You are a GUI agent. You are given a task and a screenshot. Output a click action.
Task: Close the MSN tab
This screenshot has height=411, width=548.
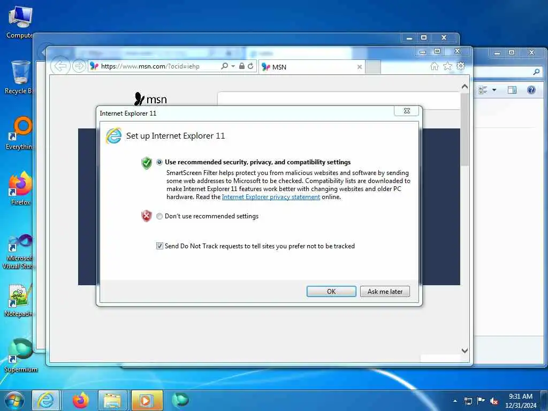359,67
